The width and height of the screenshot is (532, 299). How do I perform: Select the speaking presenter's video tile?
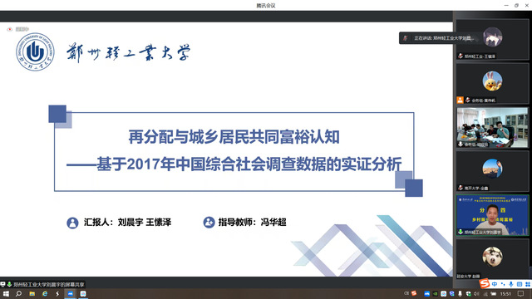click(492, 215)
